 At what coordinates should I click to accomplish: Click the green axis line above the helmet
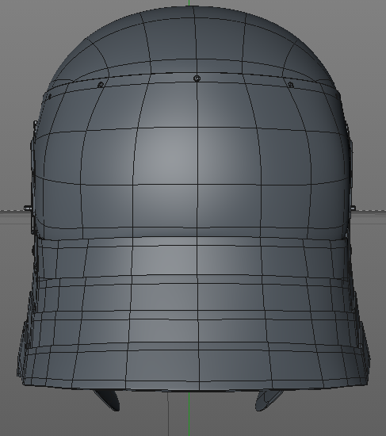[189, 2]
